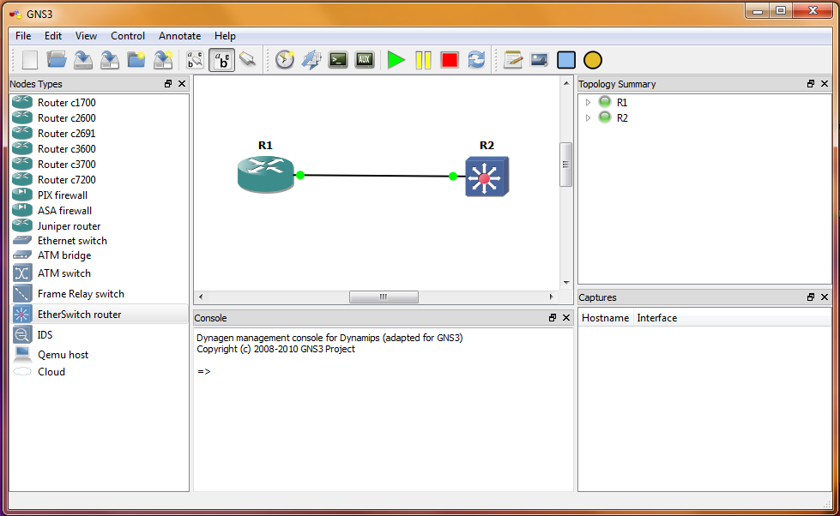
Task: Close the Captures panel
Action: pyautogui.click(x=825, y=297)
